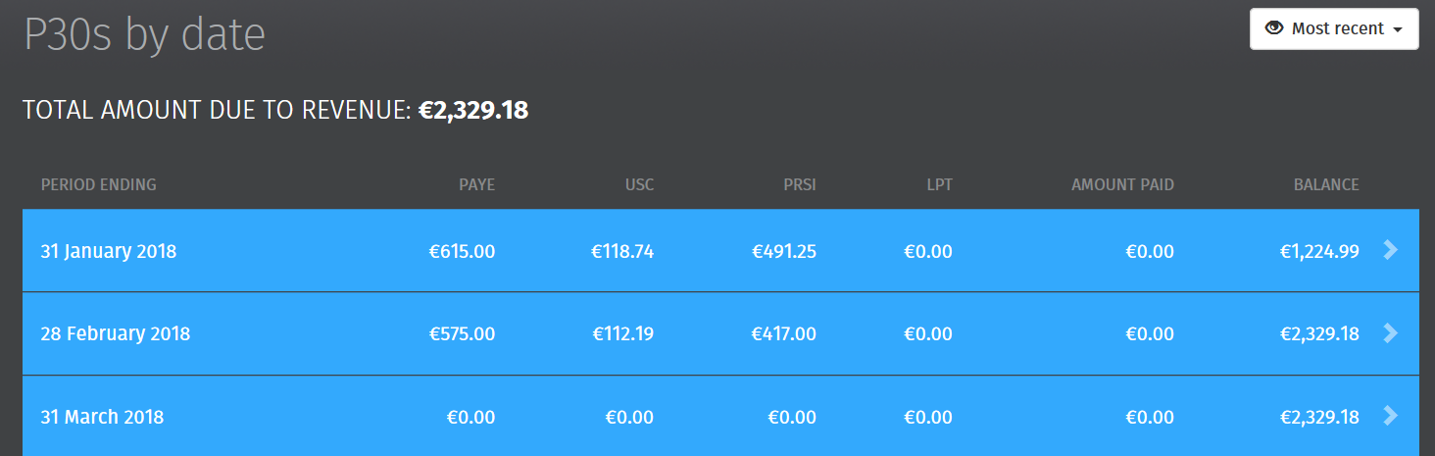Open the Most recent dropdown
This screenshot has height=456, width=1435.
coord(1334,28)
